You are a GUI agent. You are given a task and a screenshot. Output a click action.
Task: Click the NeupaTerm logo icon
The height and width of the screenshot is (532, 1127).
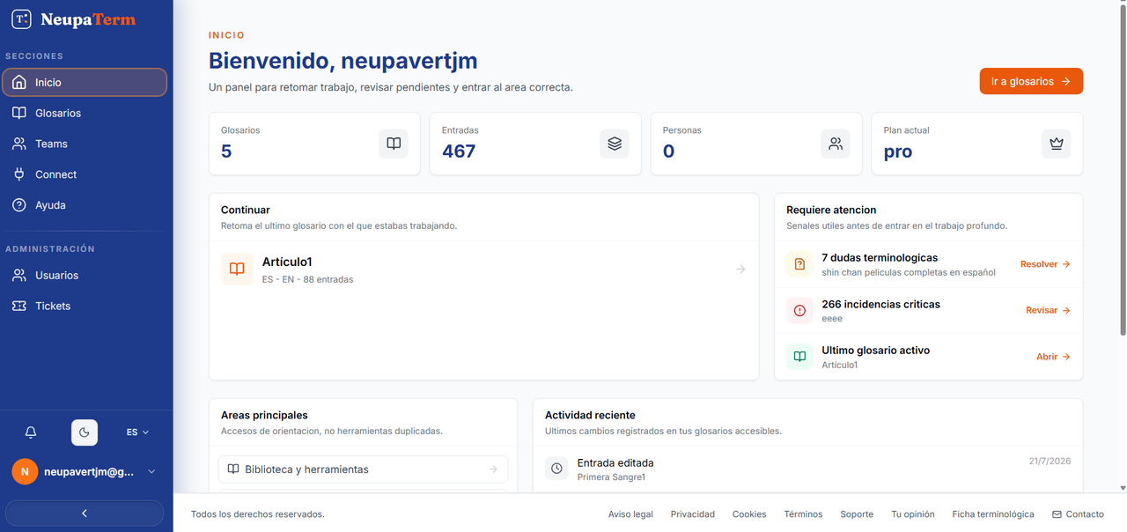click(21, 18)
